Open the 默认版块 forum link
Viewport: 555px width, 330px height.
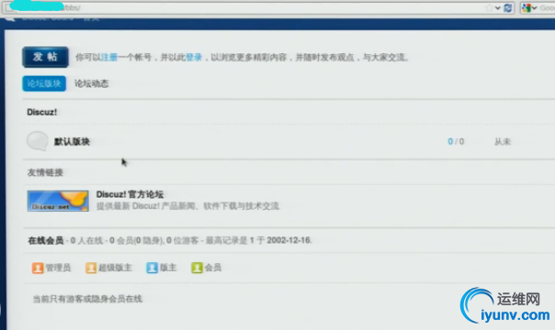[x=72, y=141]
